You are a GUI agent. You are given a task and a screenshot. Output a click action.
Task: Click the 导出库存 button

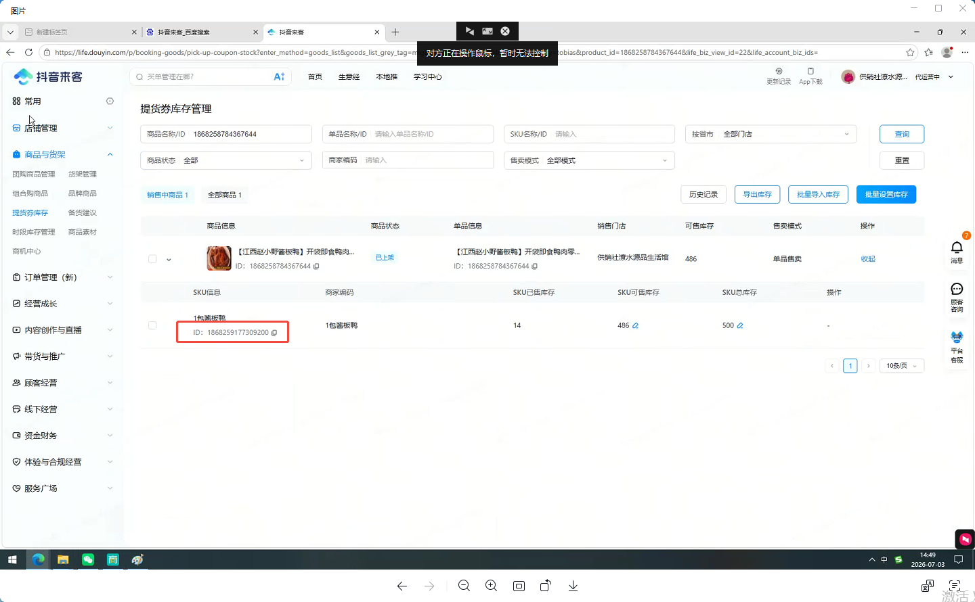(x=757, y=195)
